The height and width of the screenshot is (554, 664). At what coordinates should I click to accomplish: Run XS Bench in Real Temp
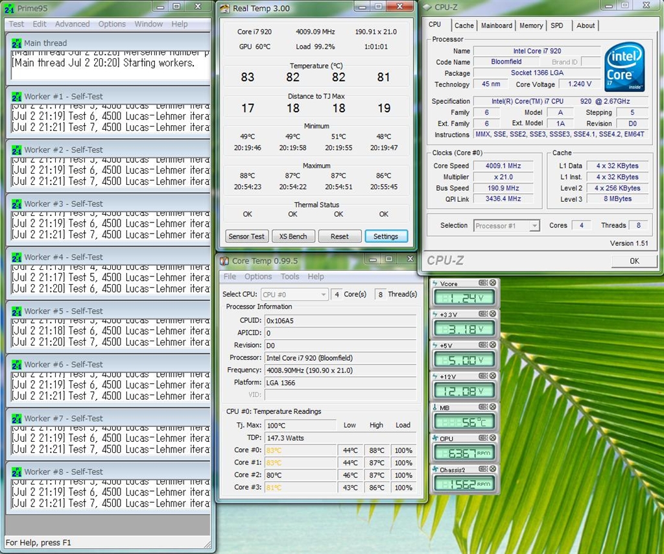click(x=293, y=236)
